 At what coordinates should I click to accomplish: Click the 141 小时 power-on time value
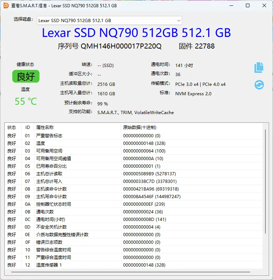point(184,65)
